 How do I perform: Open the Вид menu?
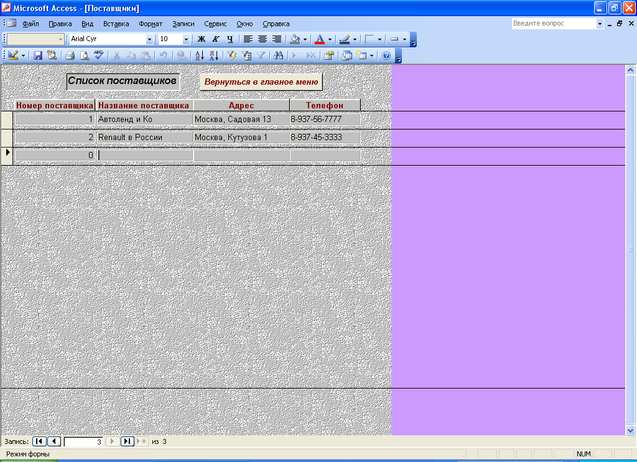(87, 24)
